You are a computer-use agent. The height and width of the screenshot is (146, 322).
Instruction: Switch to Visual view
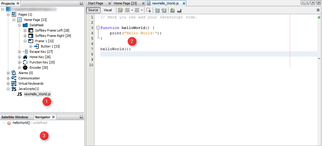[108, 10]
